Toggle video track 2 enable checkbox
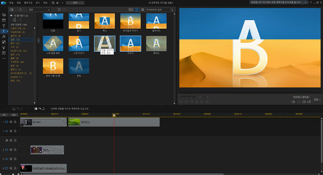323x175 pixels. [x=11, y=150]
